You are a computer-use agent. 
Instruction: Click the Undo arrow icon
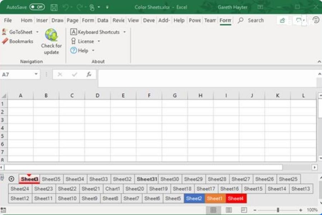pos(65,8)
